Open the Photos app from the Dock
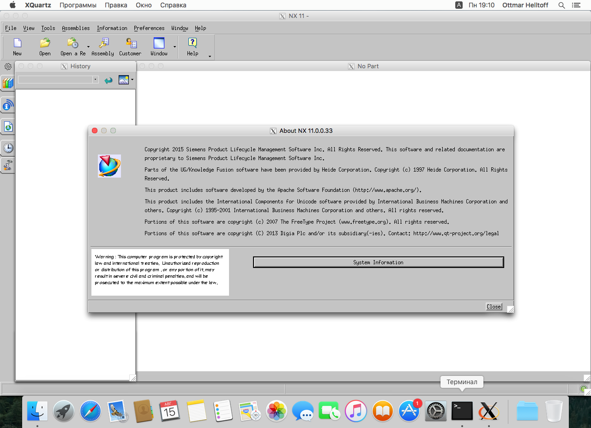Image resolution: width=591 pixels, height=428 pixels. [277, 410]
